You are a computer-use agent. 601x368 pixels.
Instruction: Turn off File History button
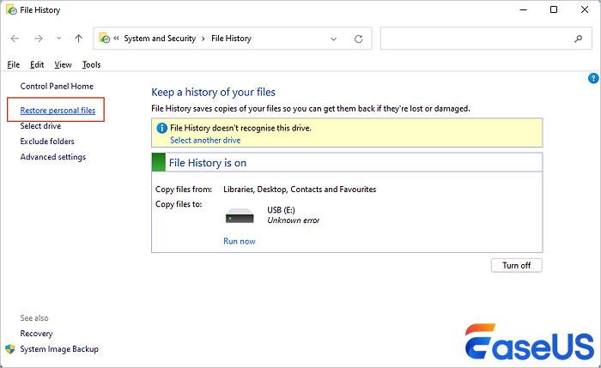[x=516, y=265]
